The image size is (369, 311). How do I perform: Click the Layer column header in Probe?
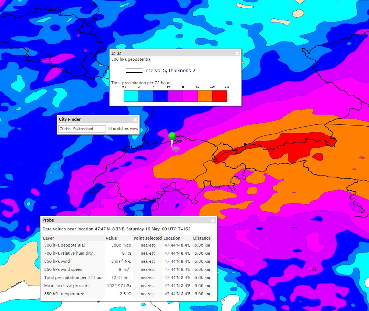pyautogui.click(x=49, y=238)
